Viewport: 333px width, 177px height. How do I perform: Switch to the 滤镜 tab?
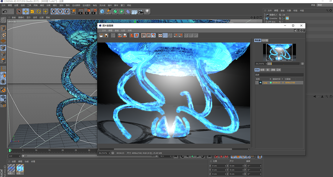(x=273, y=70)
